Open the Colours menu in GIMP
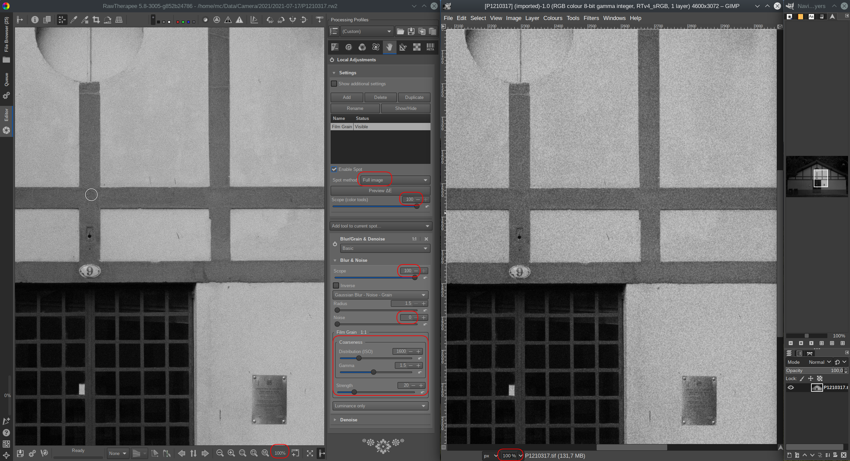 [x=553, y=18]
